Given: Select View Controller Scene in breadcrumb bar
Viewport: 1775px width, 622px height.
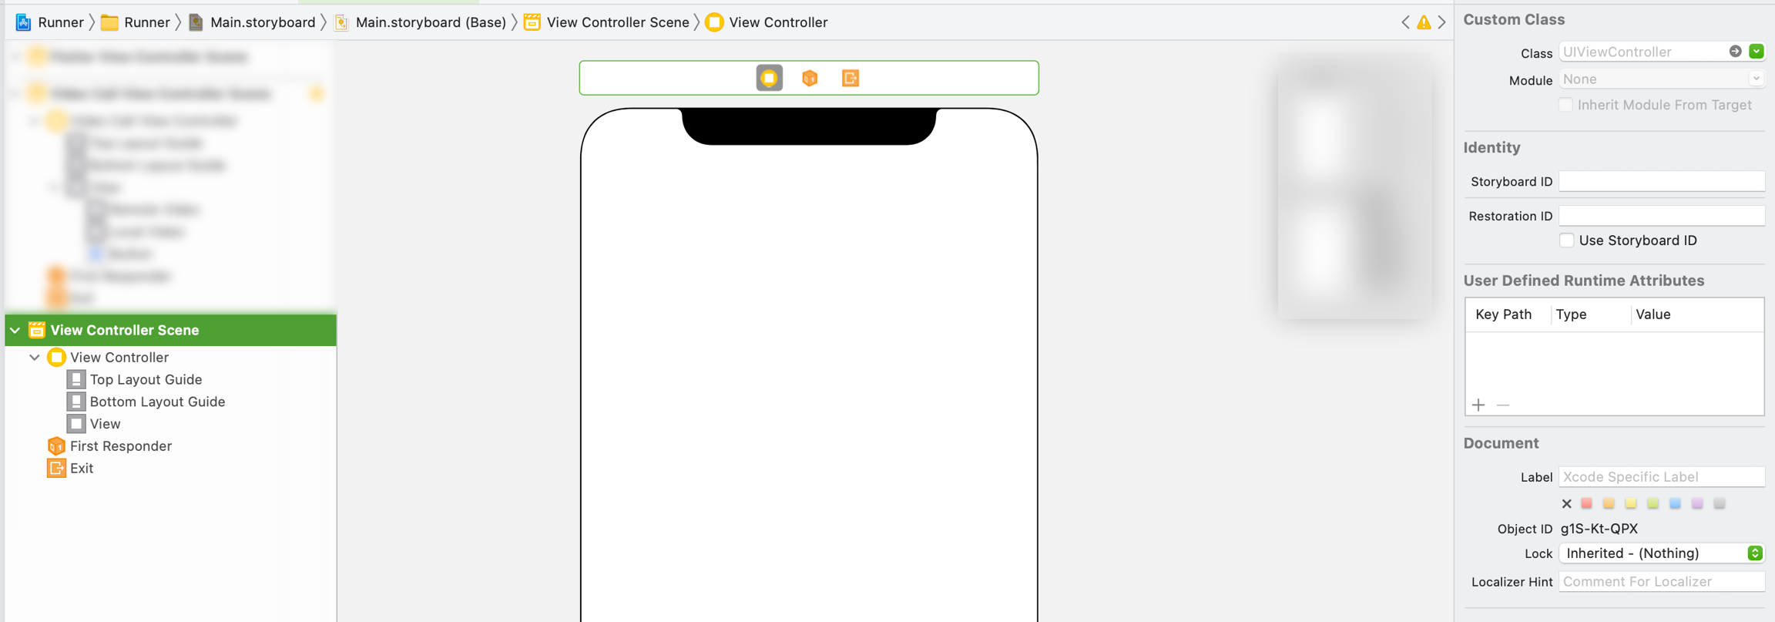Looking at the screenshot, I should [x=617, y=22].
